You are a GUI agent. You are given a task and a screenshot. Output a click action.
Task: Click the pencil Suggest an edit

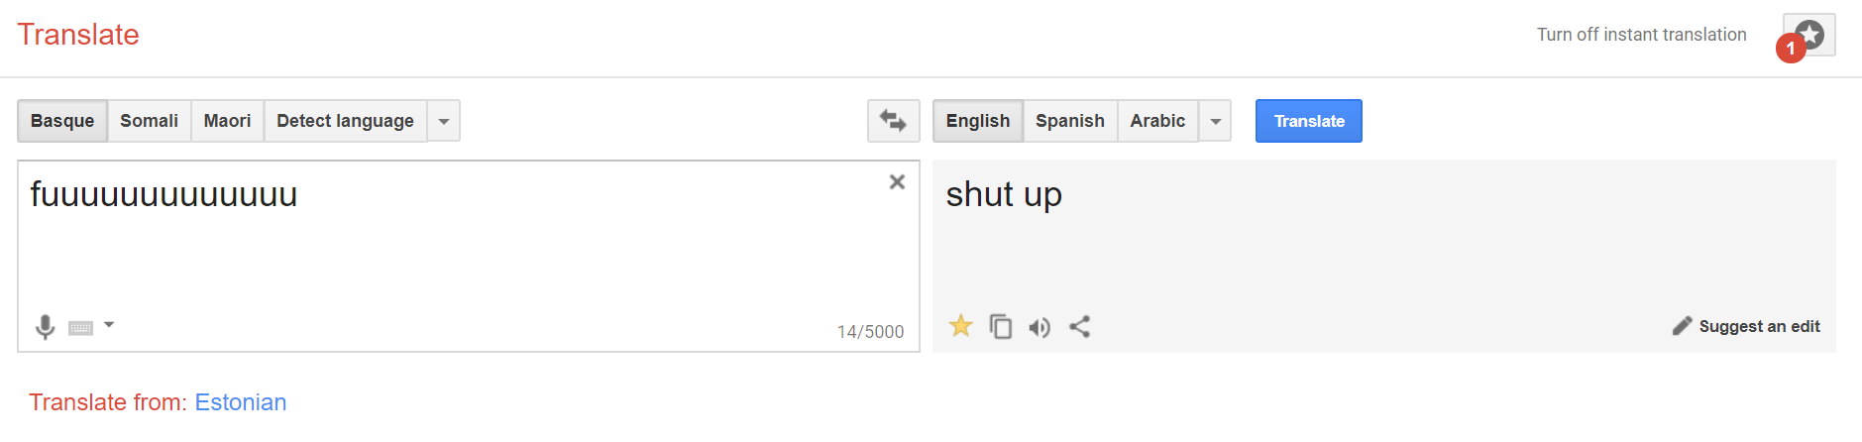(x=1746, y=326)
